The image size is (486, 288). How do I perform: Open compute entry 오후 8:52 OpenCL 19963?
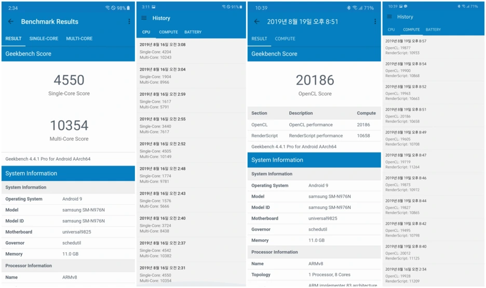pyautogui.click(x=434, y=93)
